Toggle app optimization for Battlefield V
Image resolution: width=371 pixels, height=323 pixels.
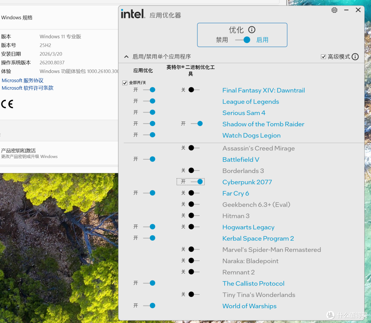coord(149,159)
